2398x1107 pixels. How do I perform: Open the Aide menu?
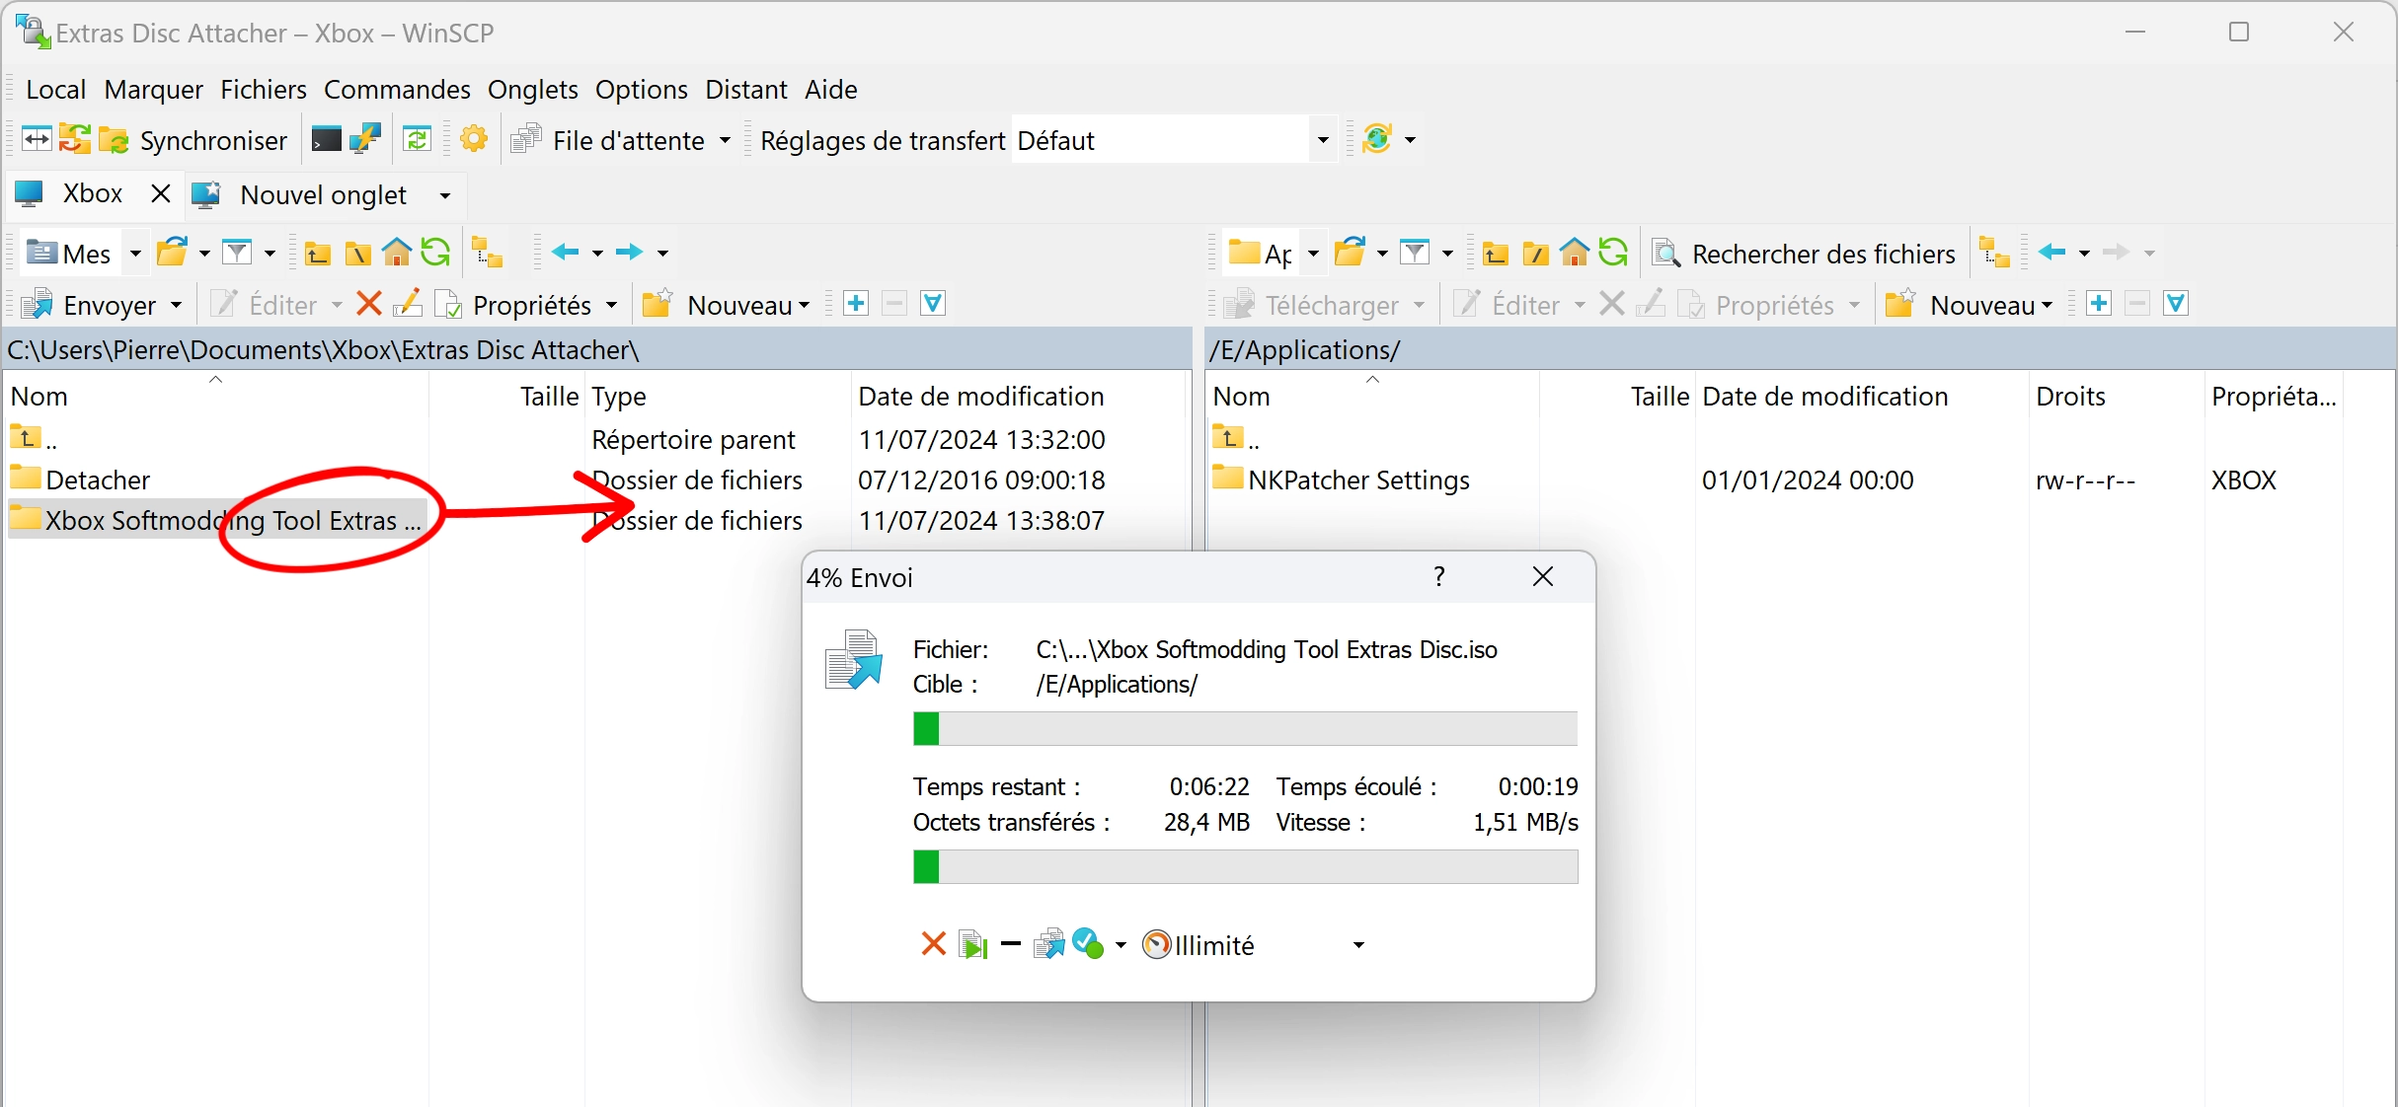pyautogui.click(x=831, y=89)
